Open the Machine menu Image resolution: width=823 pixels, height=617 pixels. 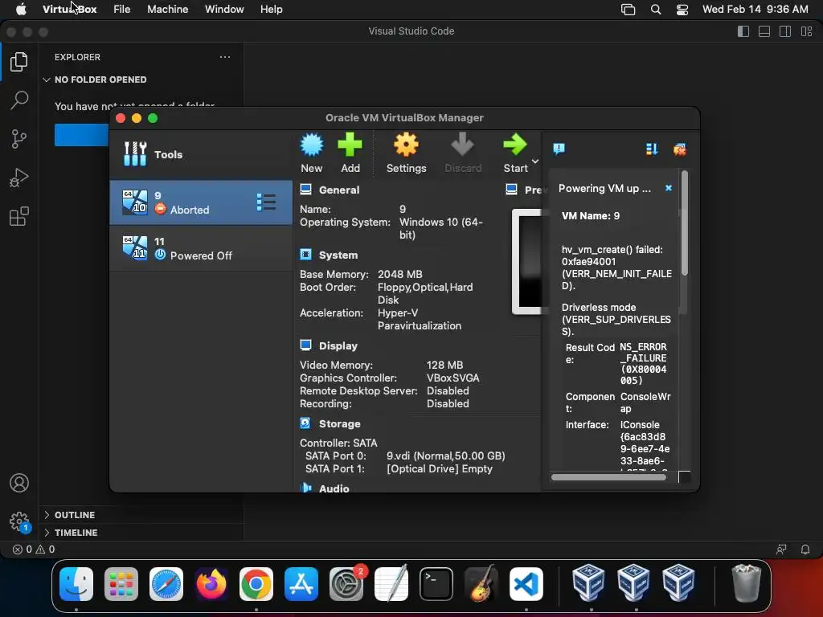tap(167, 9)
